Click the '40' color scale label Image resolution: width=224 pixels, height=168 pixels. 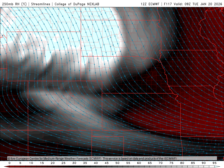coord(96,163)
